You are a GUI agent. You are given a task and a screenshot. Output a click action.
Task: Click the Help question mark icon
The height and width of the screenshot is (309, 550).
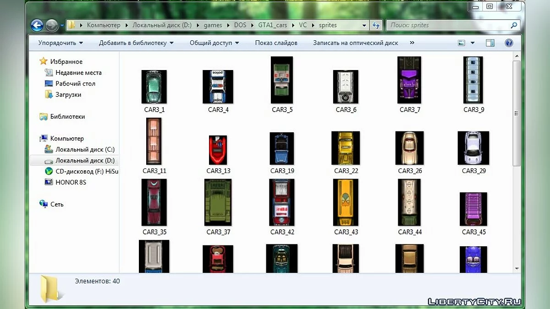pyautogui.click(x=508, y=43)
